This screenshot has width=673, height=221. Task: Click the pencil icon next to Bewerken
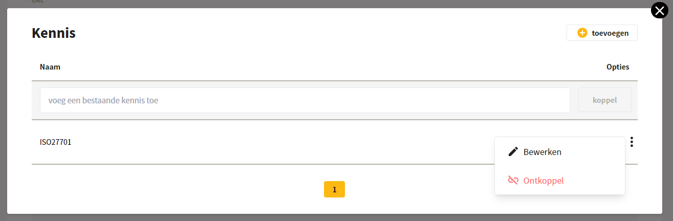pos(513,152)
